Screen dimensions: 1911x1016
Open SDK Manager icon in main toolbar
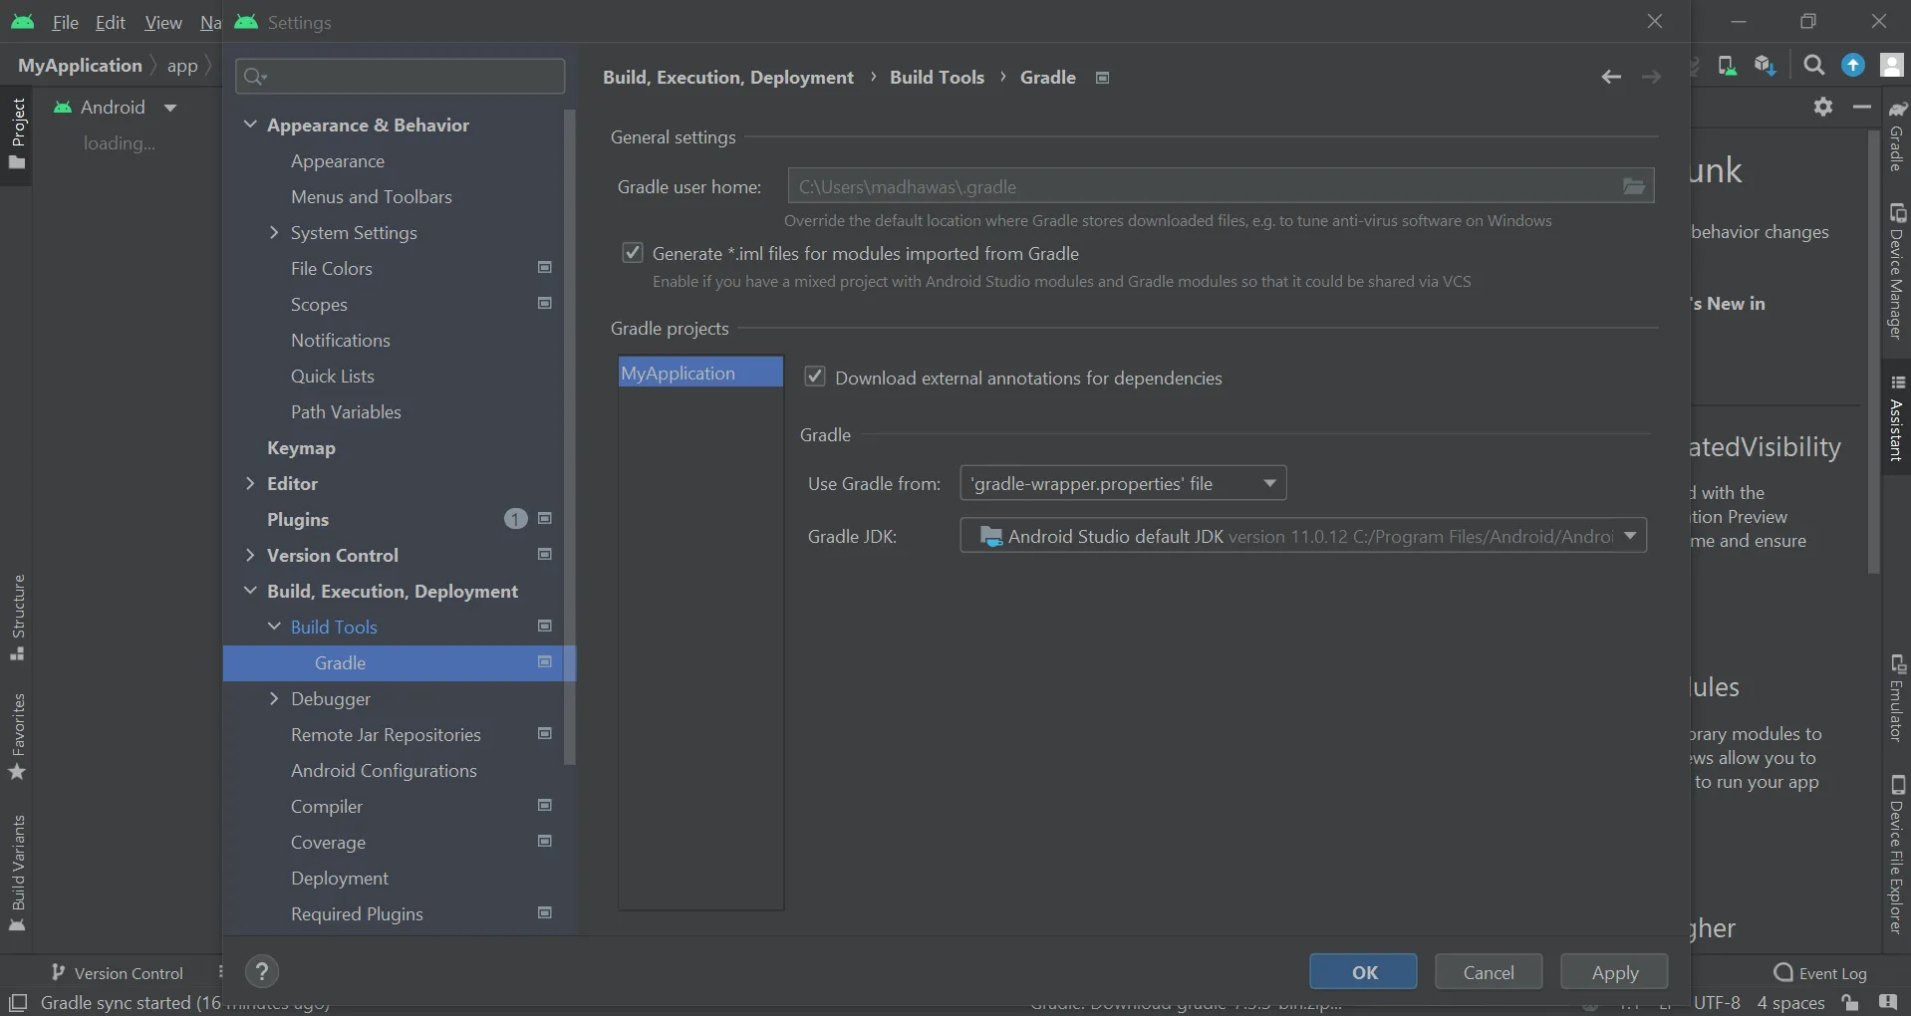pos(1766,66)
